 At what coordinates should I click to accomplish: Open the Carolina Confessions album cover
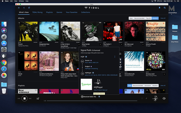(x=49, y=61)
